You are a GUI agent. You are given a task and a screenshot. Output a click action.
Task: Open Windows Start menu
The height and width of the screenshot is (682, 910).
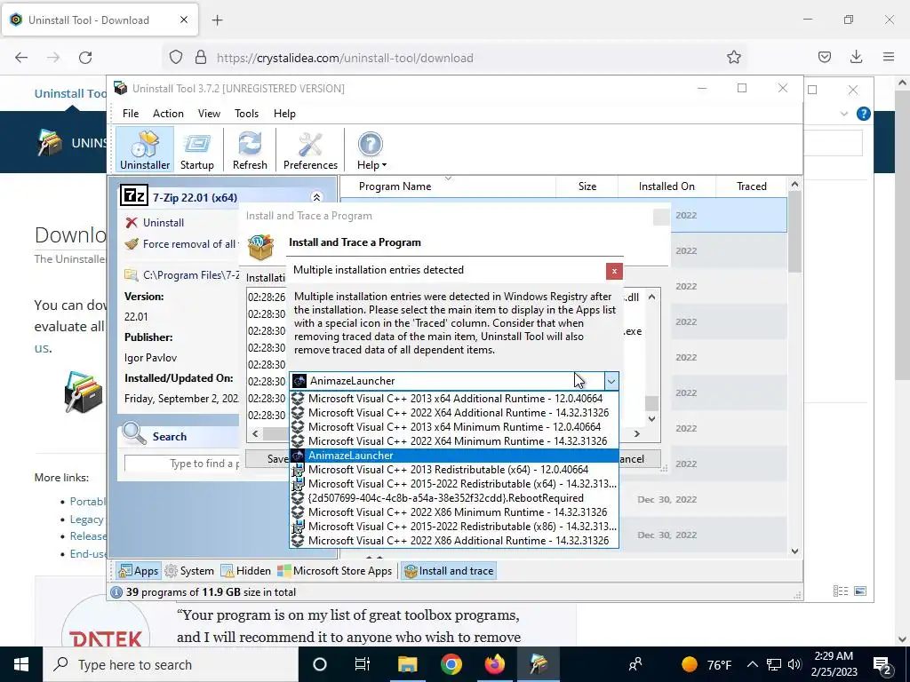21,664
